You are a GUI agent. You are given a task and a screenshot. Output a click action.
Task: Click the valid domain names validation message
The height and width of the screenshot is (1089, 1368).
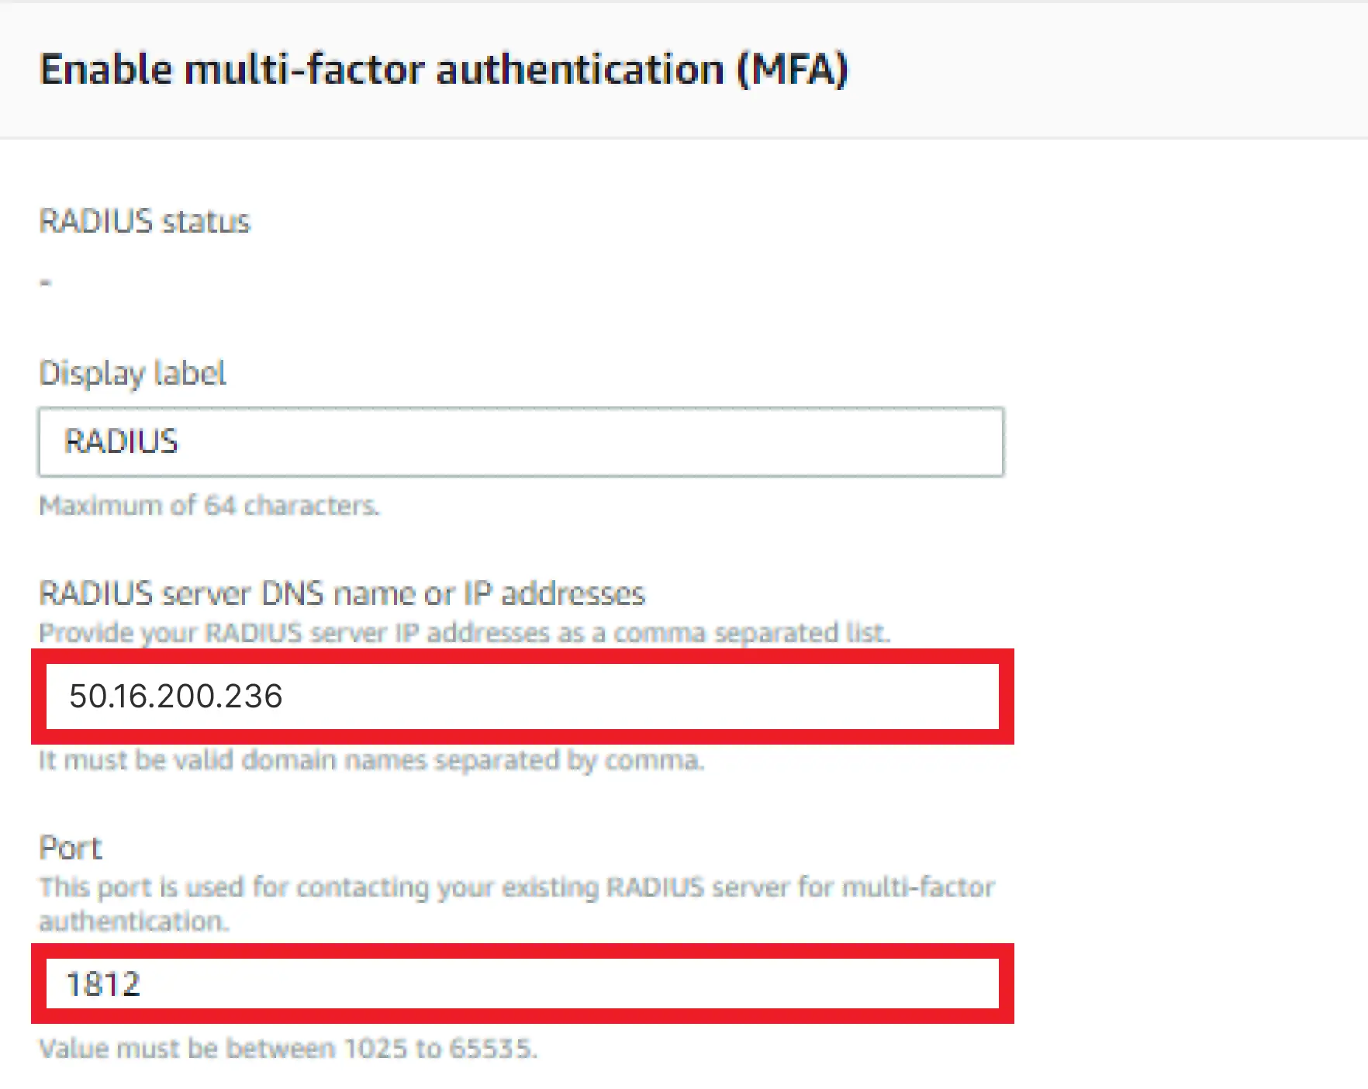(371, 760)
